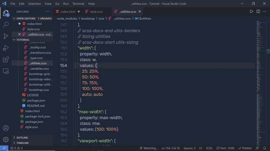Change indentation via Spaces: 2
The height and width of the screenshot is (151, 270).
pos(189,148)
